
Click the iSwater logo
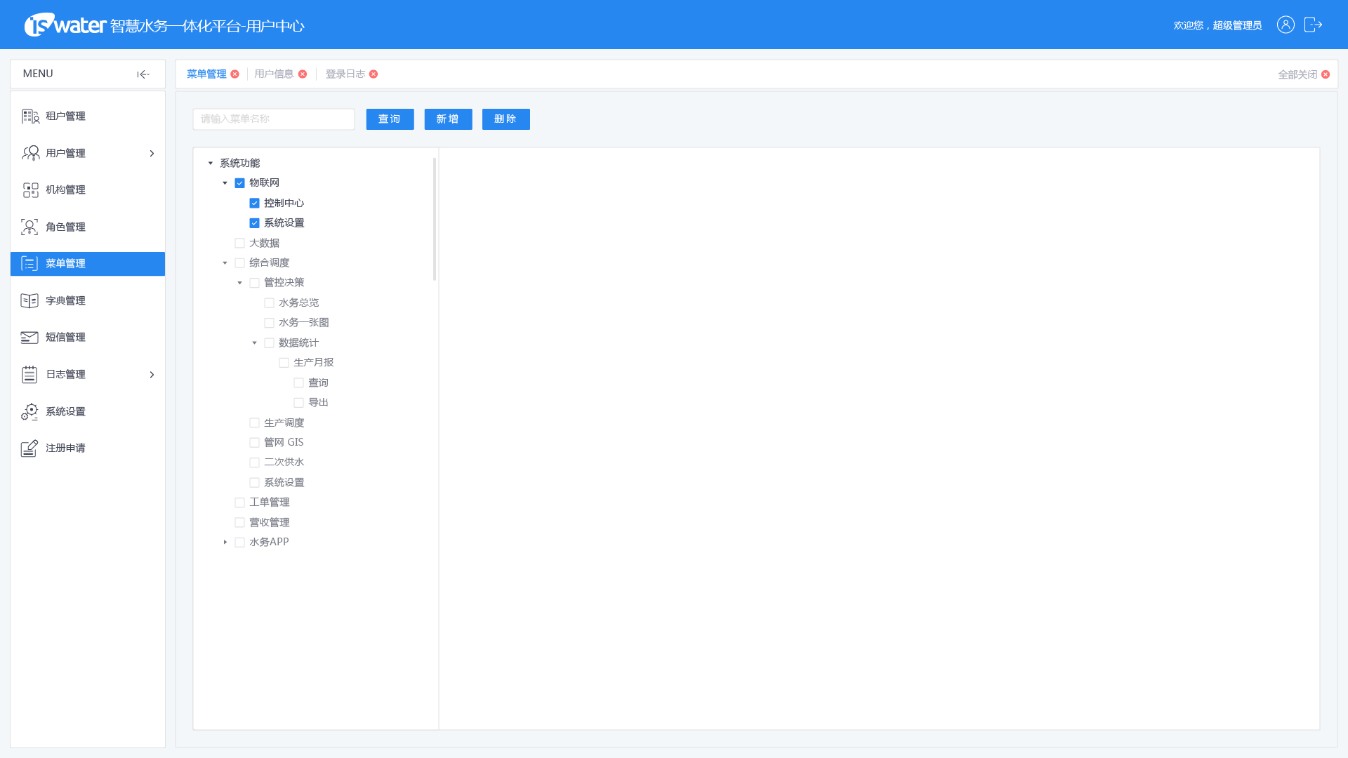coord(65,25)
